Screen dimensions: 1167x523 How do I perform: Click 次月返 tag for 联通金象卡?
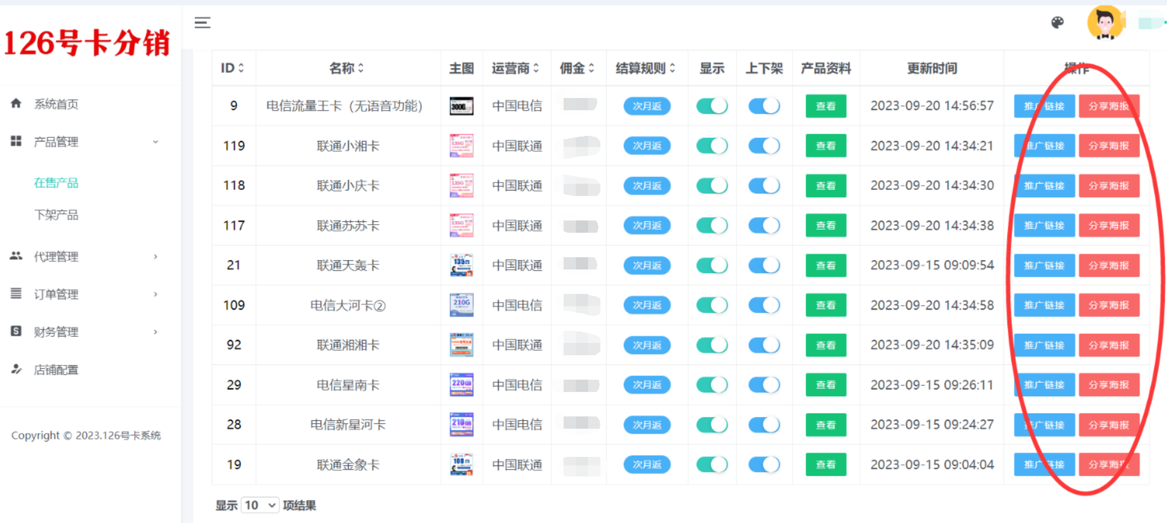(x=647, y=464)
